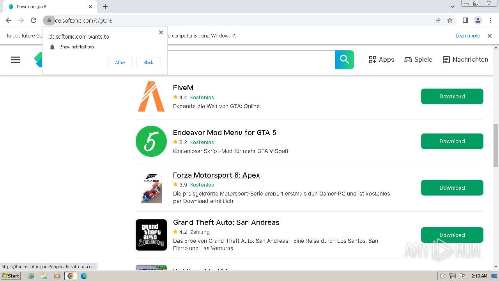The width and height of the screenshot is (499, 281).
Task: Click the page vertical scrollbar thumb
Action: pyautogui.click(x=496, y=146)
